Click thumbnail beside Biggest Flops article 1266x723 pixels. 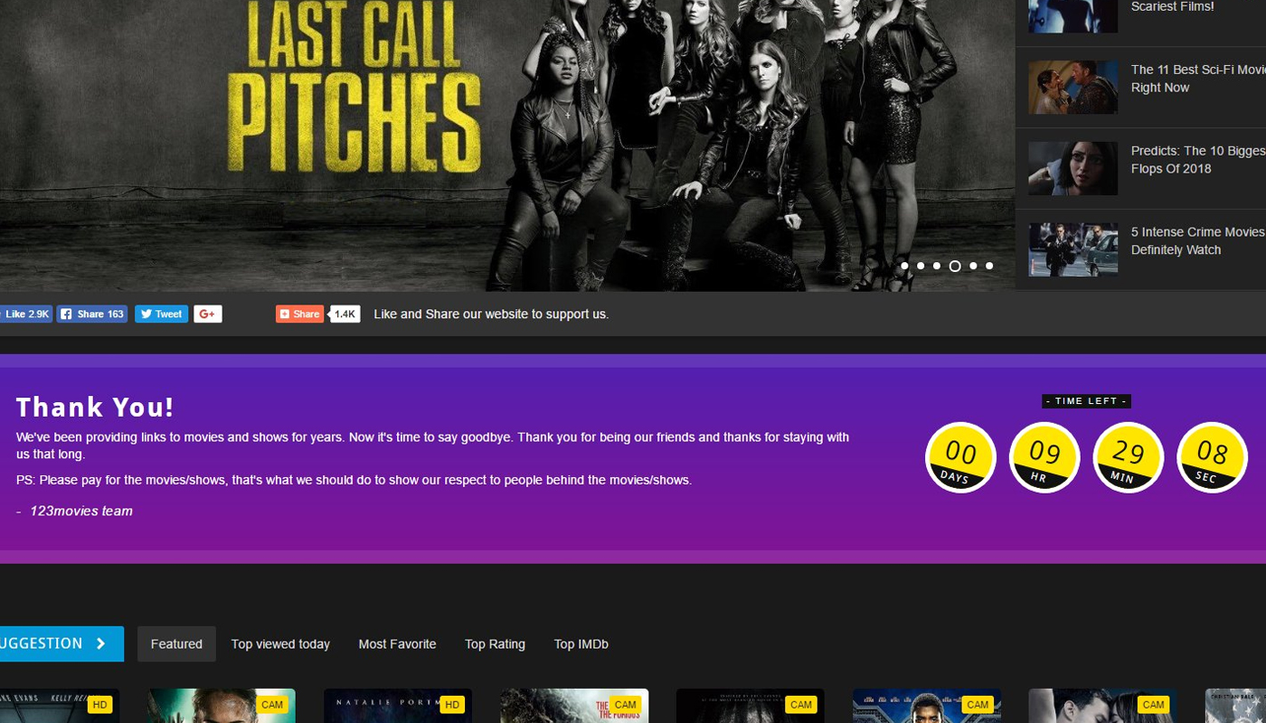click(x=1072, y=168)
